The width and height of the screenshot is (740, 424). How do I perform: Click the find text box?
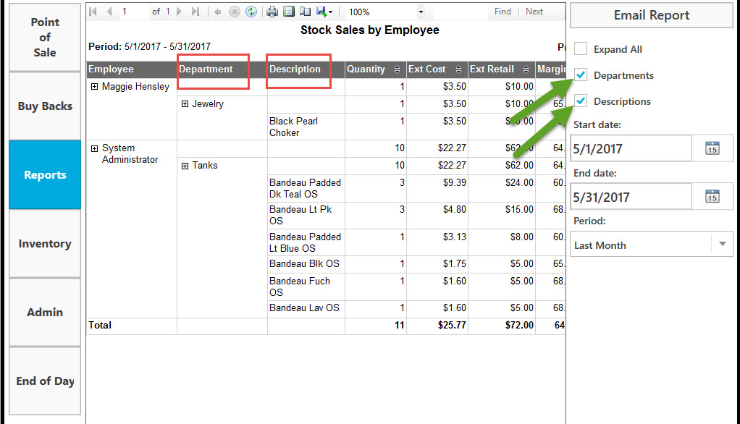pos(460,12)
